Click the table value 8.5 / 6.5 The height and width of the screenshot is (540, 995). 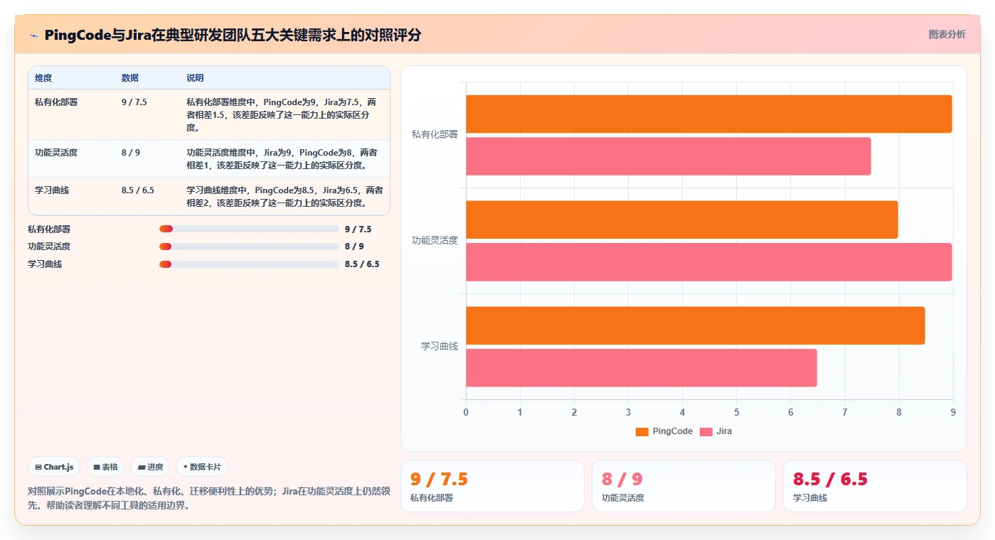click(138, 190)
